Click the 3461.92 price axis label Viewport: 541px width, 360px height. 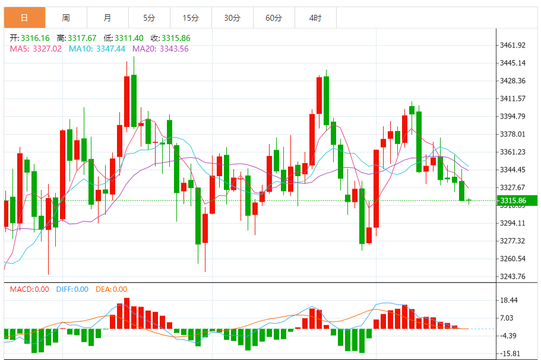tap(512, 45)
